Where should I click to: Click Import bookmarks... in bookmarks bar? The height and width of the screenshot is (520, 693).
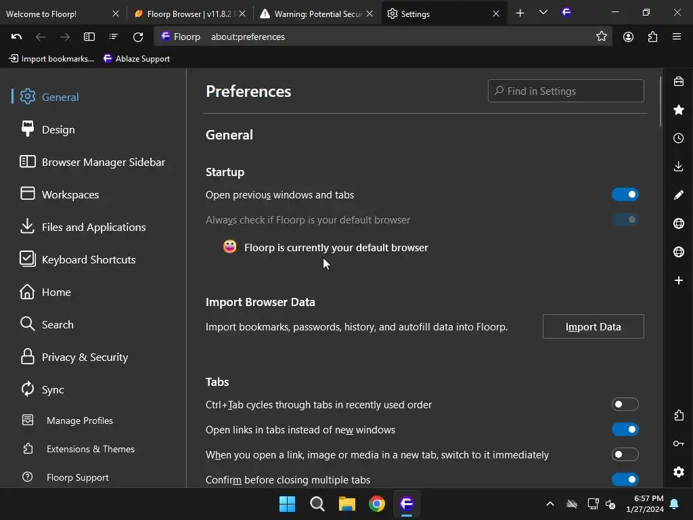pos(51,58)
